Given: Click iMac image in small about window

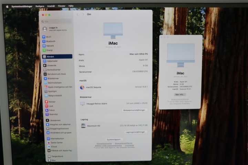Looking at the screenshot, I should (180, 55).
